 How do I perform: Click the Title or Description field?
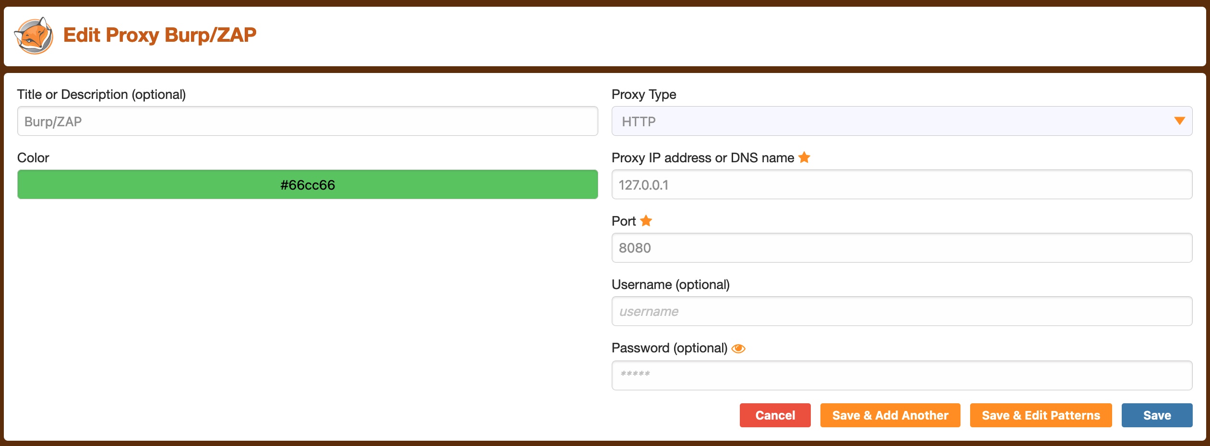tap(308, 121)
